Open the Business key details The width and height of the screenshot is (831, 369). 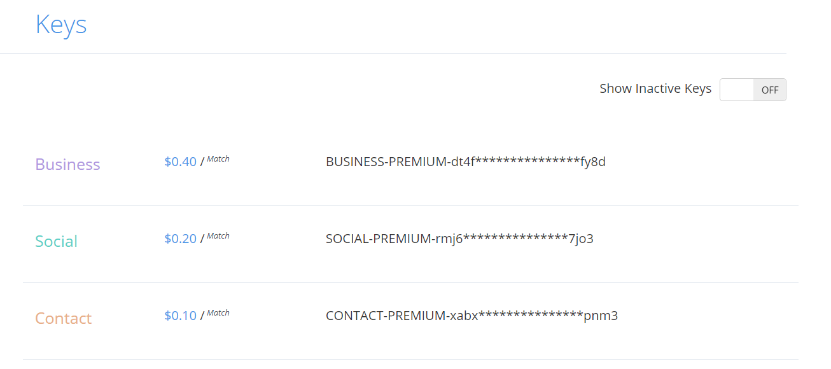coord(67,164)
